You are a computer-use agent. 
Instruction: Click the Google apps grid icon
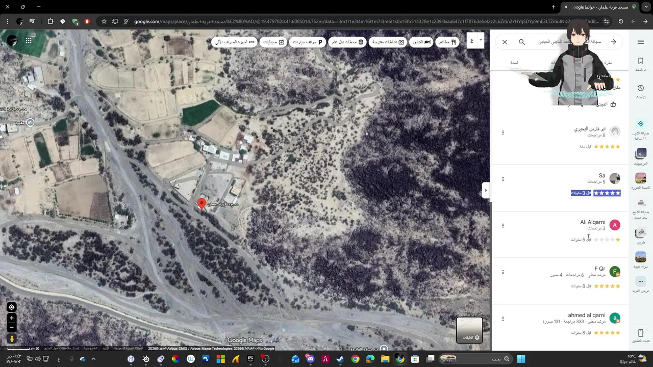coord(29,40)
